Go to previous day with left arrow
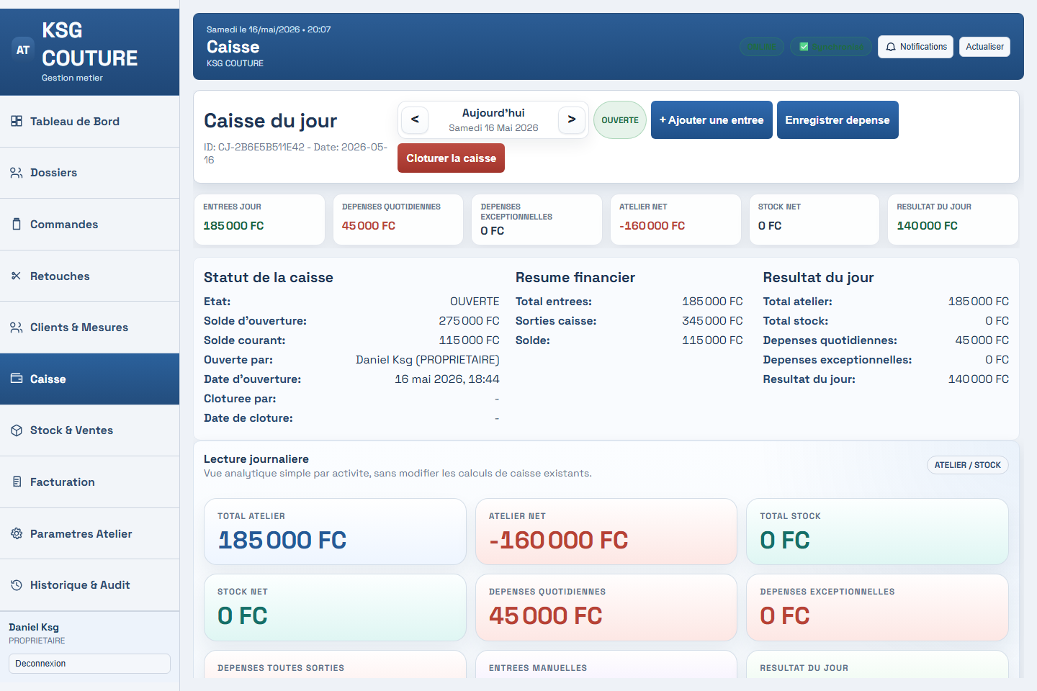Viewport: 1037px width, 691px height. click(415, 119)
